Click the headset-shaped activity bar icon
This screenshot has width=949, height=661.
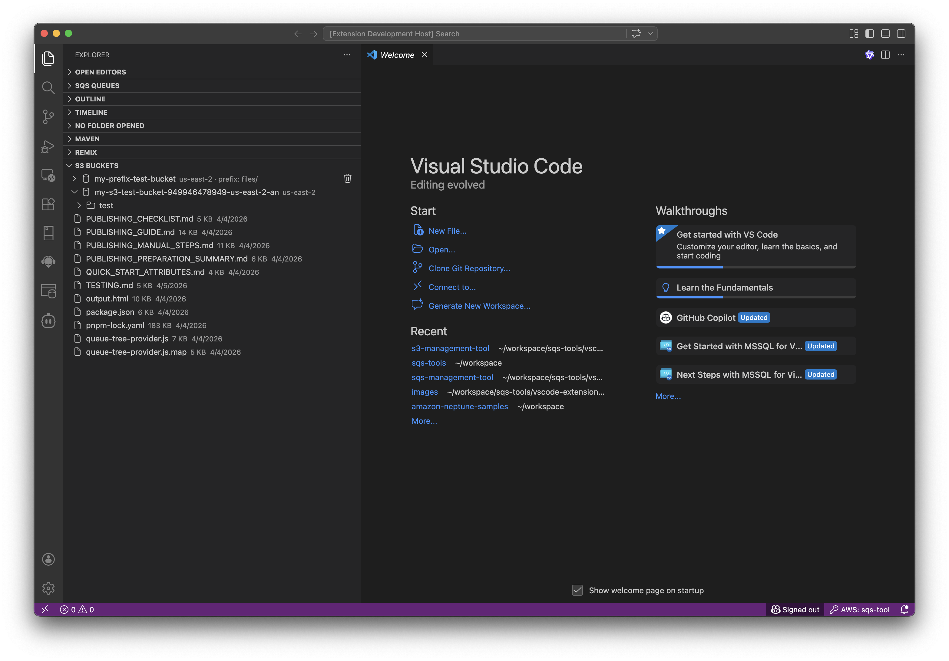48,262
